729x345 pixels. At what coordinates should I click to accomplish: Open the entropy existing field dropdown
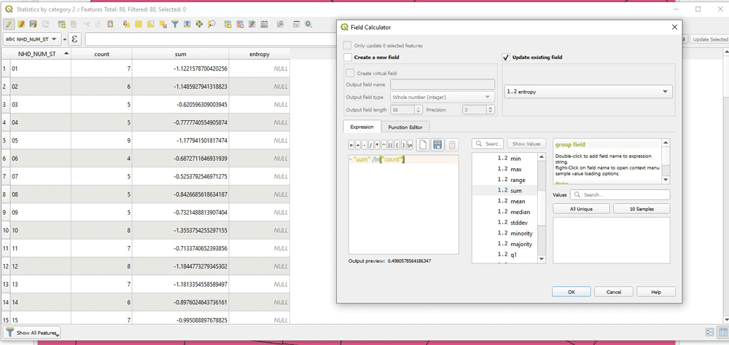(x=588, y=92)
